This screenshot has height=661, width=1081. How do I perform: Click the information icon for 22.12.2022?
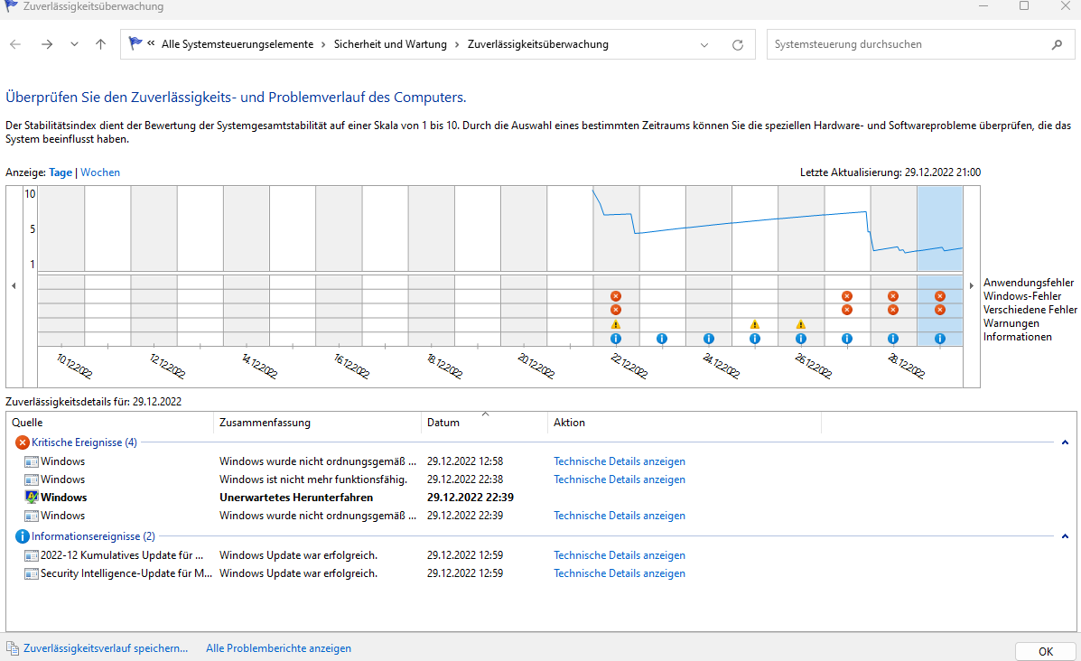[616, 339]
